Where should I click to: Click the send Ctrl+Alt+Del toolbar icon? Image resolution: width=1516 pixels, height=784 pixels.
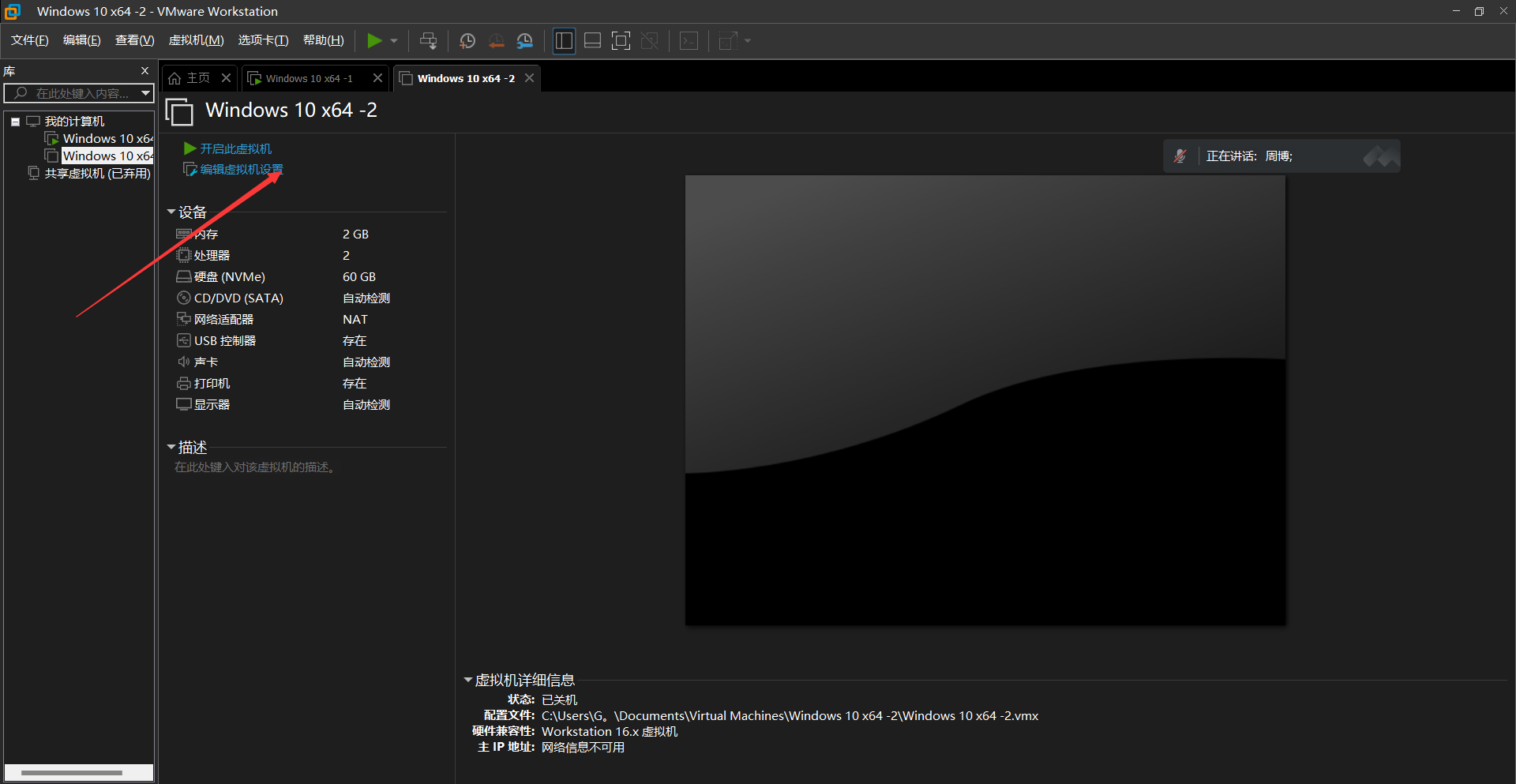[428, 41]
